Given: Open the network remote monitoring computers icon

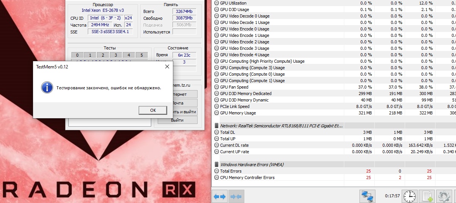Looking at the screenshot, I should (x=367, y=197).
